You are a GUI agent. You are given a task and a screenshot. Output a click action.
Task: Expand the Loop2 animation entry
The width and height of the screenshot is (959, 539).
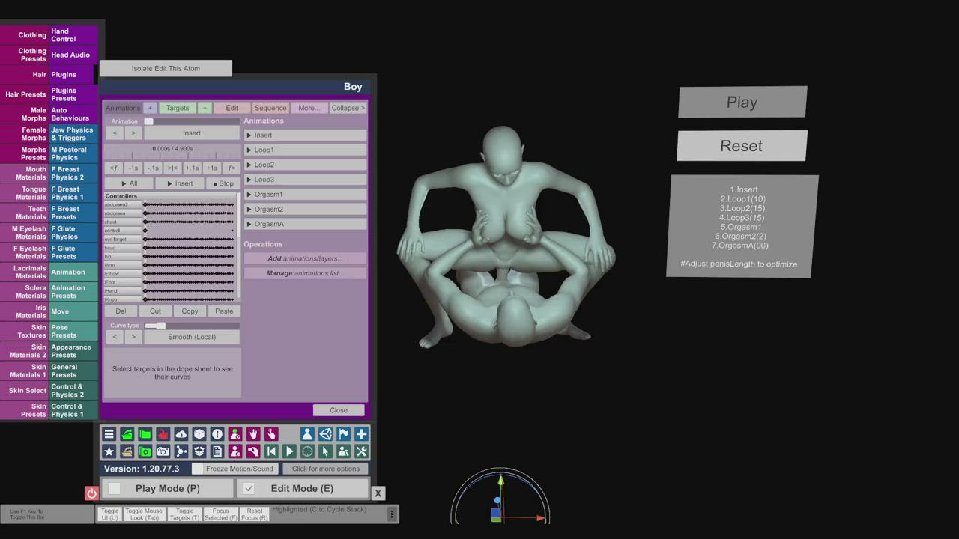[305, 165]
